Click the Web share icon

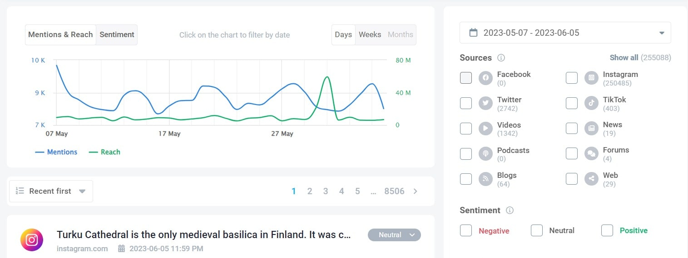tap(591, 179)
